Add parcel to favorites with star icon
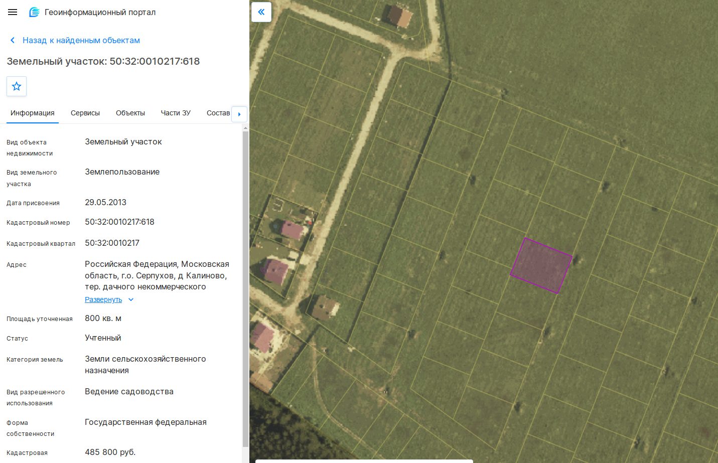This screenshot has height=463, width=718. (x=17, y=86)
